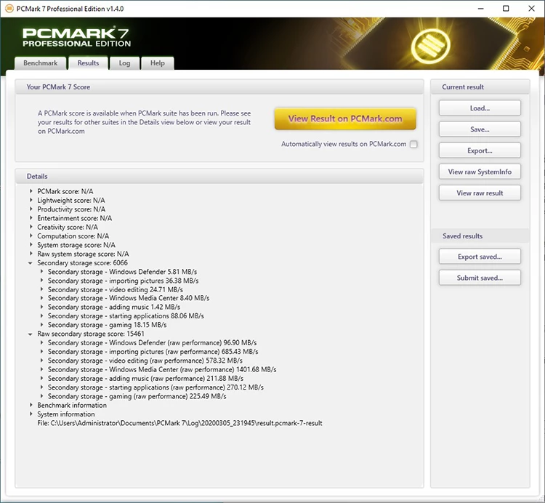Collapse the Secondary storage score 6066 arrow

coord(31,263)
